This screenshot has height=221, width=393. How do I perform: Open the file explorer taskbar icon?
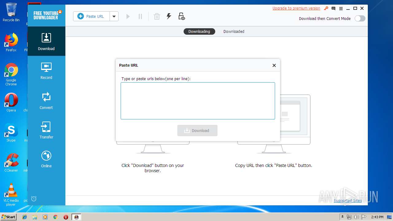35,217
